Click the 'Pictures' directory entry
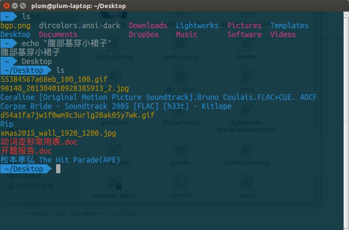Screen dimensions: 349x230 click(245, 26)
